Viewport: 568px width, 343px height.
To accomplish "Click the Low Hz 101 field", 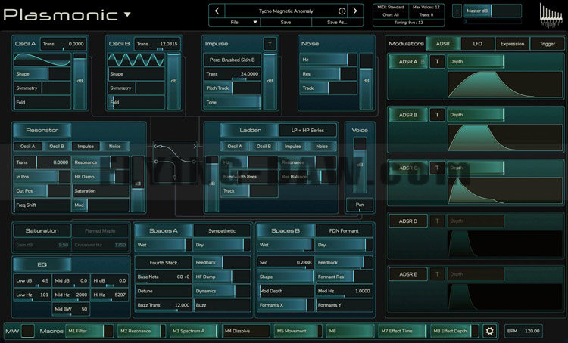I will [x=33, y=295].
